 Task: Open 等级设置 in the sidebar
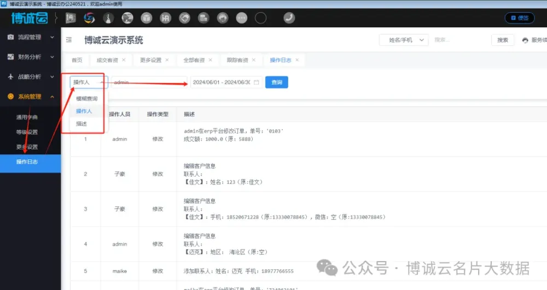click(27, 132)
